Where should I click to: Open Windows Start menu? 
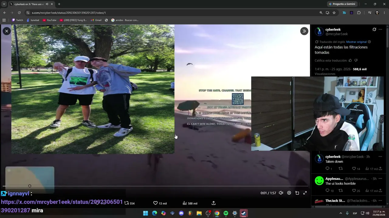146,213
